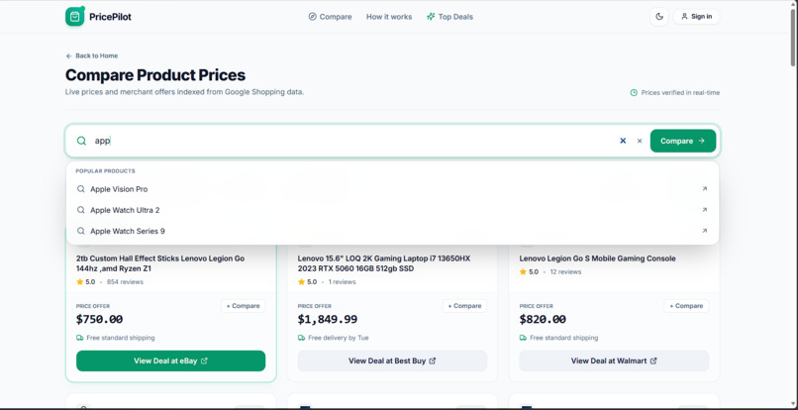Click the green Compare search button
The width and height of the screenshot is (798, 410).
(x=682, y=141)
